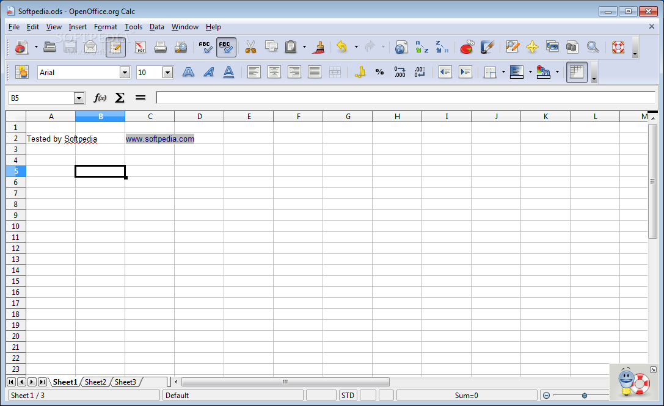Click the Open file folder icon
This screenshot has width=664, height=406.
50,47
